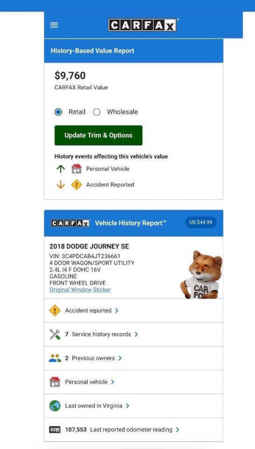
Task: Click the people icon for previous owners
Action: [x=55, y=358]
